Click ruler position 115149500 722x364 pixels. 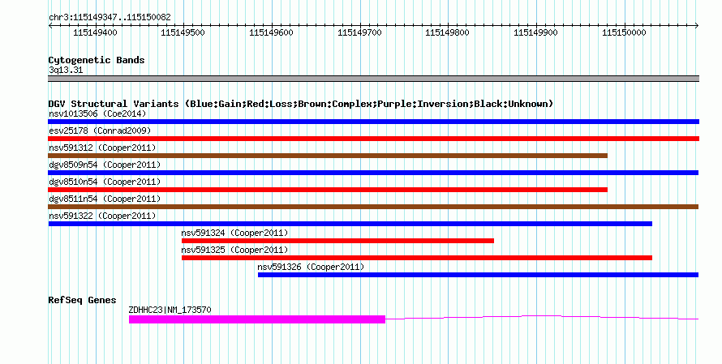[183, 32]
